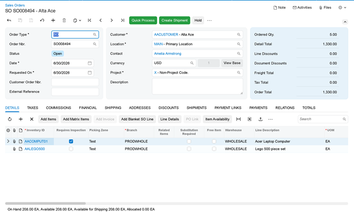Add a new row to details grid
The height and width of the screenshot is (212, 354).
click(21, 119)
